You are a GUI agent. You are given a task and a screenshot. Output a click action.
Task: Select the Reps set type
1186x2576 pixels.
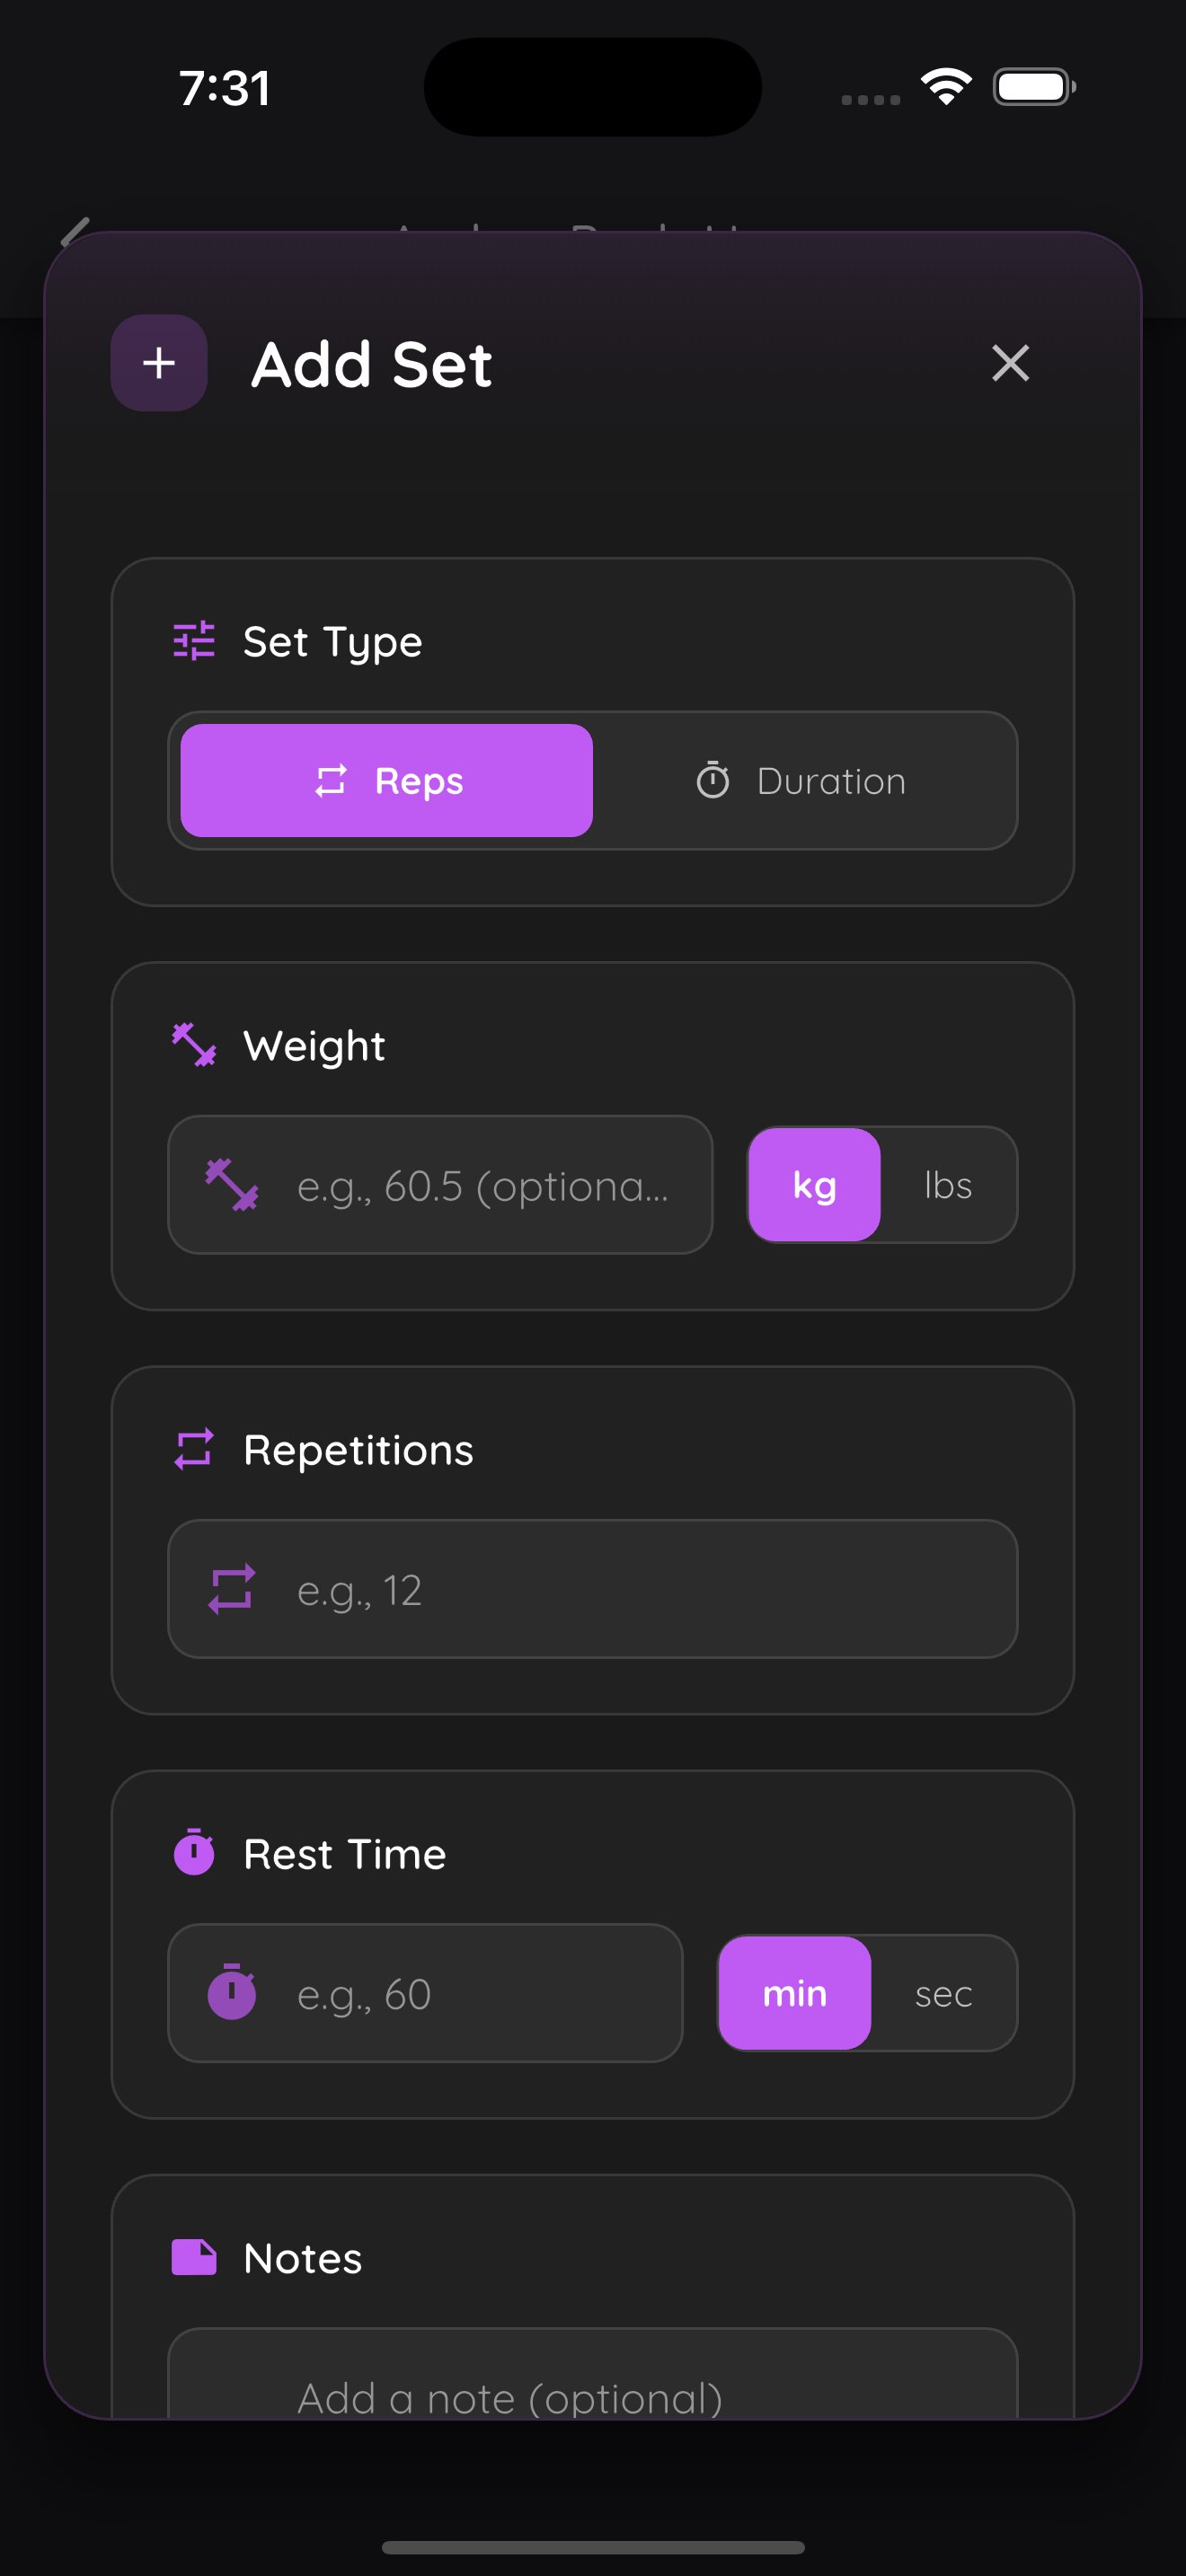click(387, 780)
